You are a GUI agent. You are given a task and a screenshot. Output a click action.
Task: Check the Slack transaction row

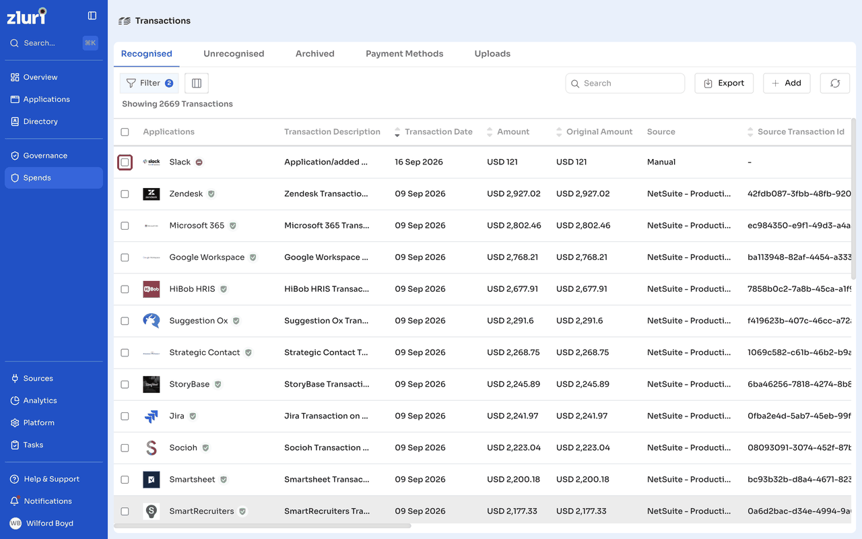coord(125,162)
